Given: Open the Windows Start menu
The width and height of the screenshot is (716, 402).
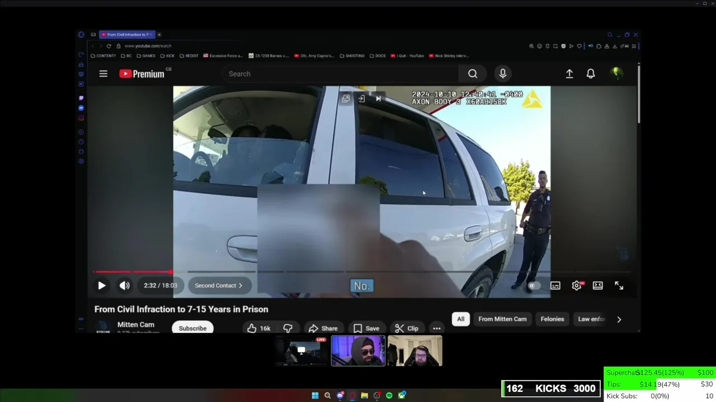Looking at the screenshot, I should (315, 395).
